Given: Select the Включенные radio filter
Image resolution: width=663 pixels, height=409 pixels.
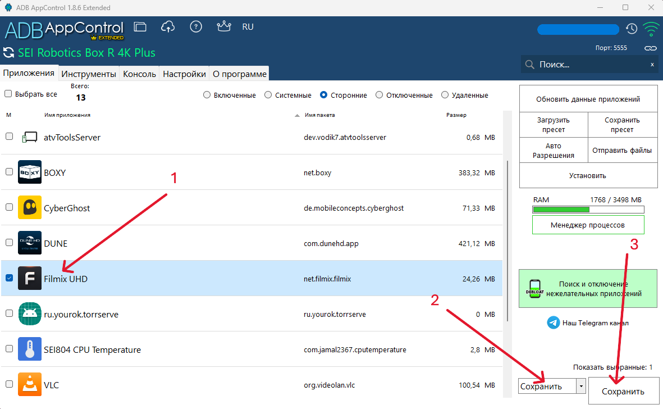Looking at the screenshot, I should 207,95.
